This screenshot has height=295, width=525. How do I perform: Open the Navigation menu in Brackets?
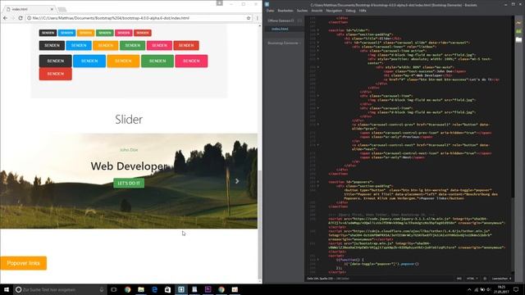(334, 11)
